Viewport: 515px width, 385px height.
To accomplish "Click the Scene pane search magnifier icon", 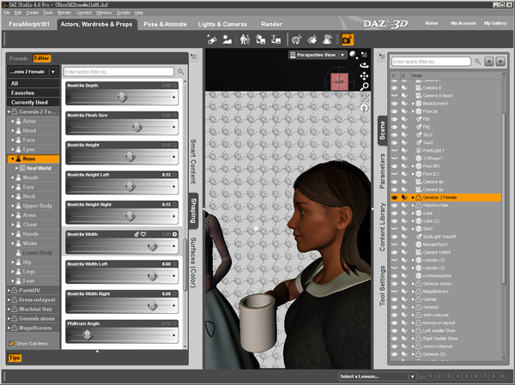I will [477, 62].
